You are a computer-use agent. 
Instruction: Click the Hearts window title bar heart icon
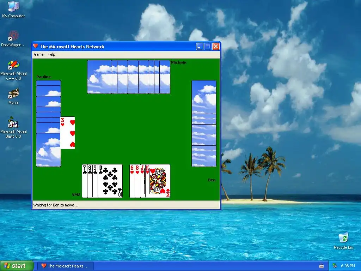36,46
